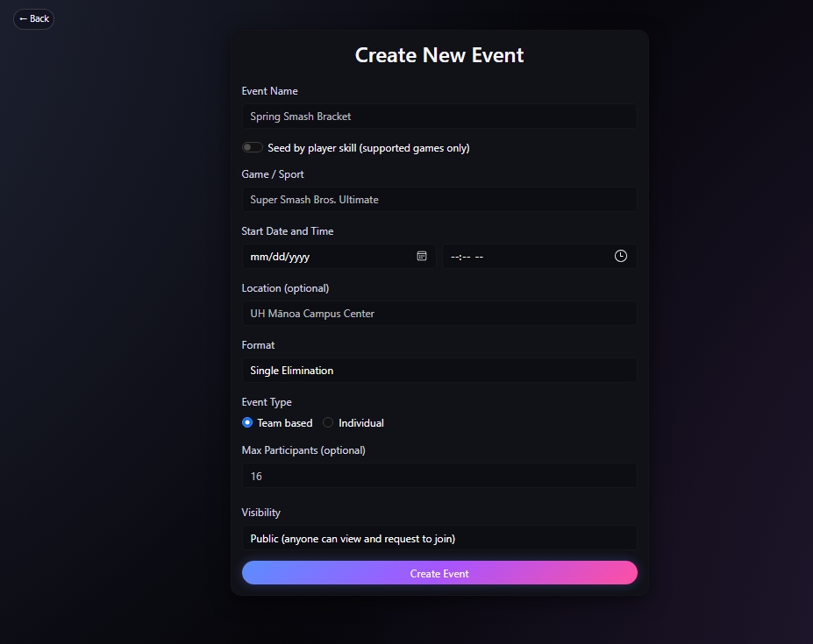Image resolution: width=813 pixels, height=644 pixels.
Task: Expand the Format dropdown showing Single Elimination
Action: click(439, 371)
